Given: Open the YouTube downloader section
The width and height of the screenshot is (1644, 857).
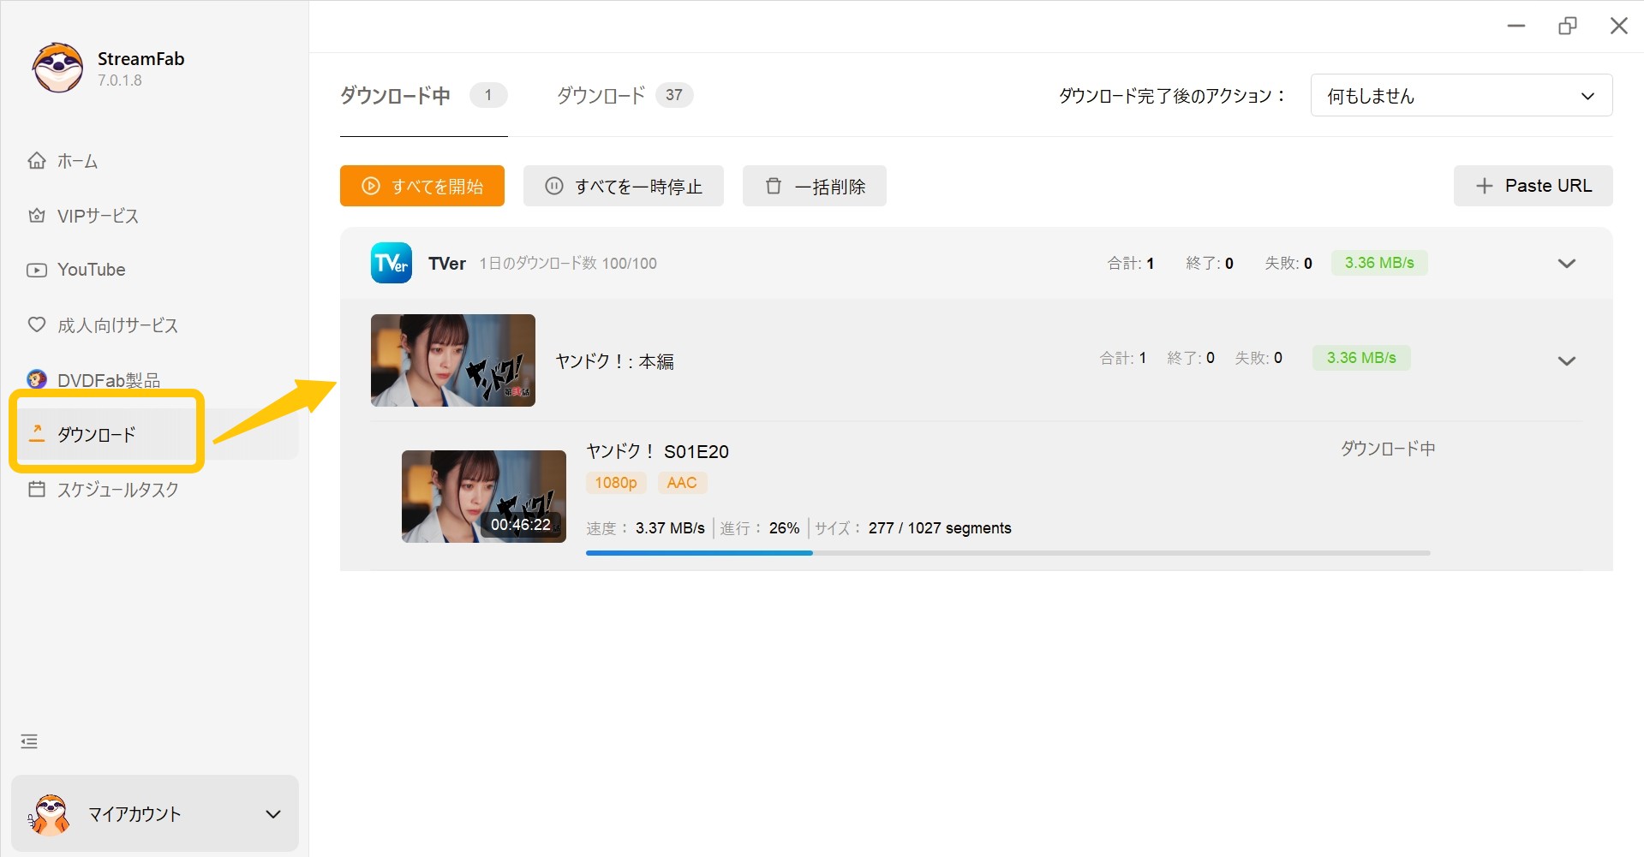Looking at the screenshot, I should 91,269.
